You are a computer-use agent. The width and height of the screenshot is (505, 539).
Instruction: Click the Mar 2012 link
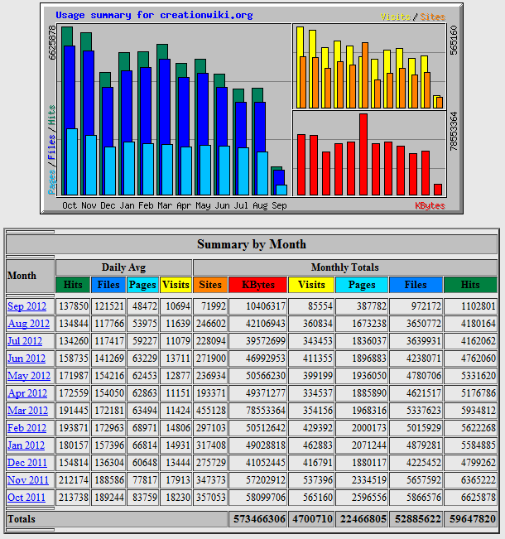[x=28, y=411]
